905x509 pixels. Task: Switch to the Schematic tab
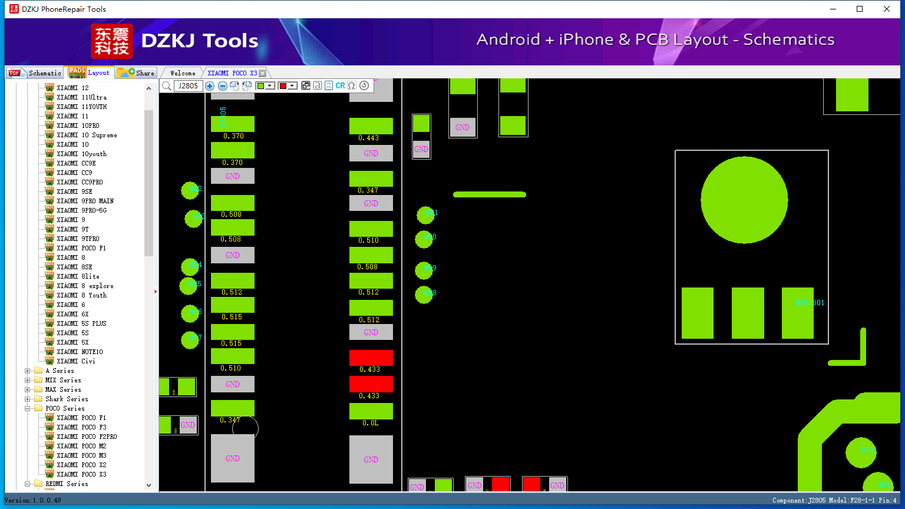pyautogui.click(x=34, y=72)
